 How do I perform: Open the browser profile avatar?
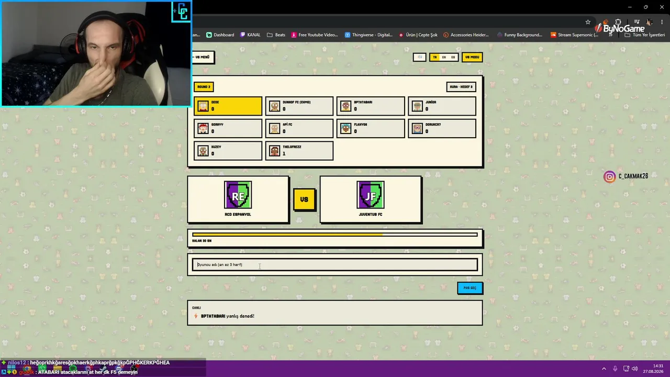[650, 22]
